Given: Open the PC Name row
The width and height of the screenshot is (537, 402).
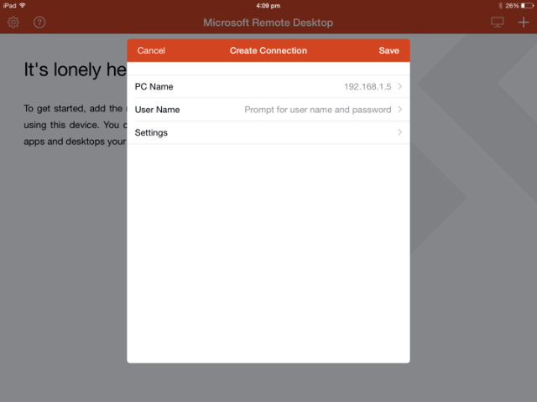Looking at the screenshot, I should (268, 86).
